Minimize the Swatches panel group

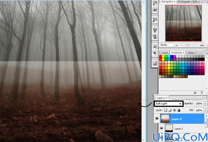click(204, 50)
